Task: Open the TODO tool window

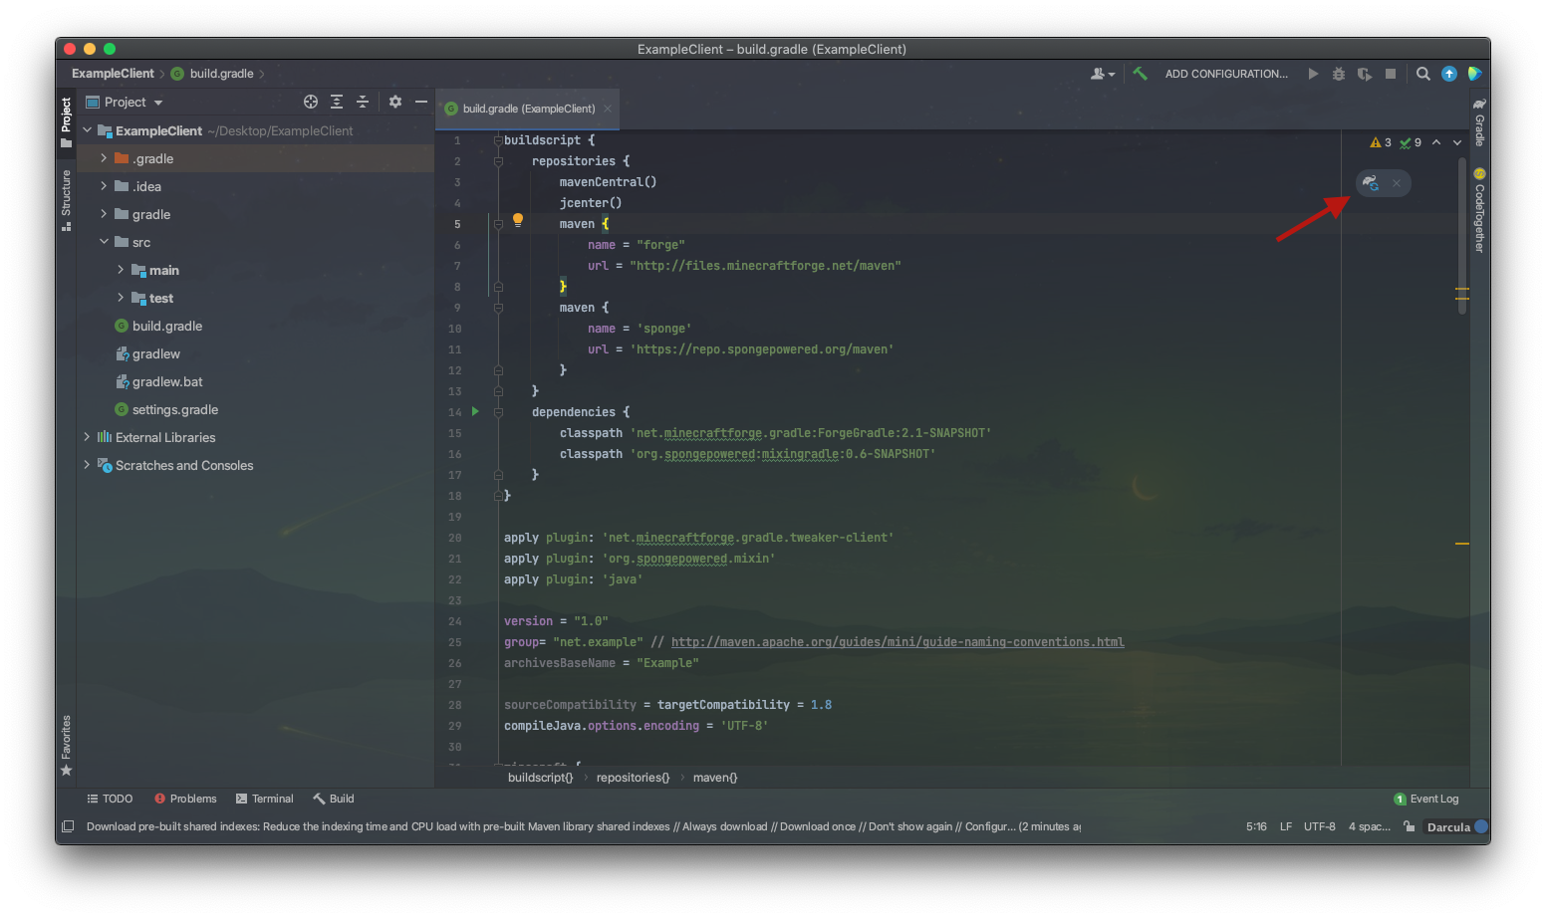Action: 110,799
